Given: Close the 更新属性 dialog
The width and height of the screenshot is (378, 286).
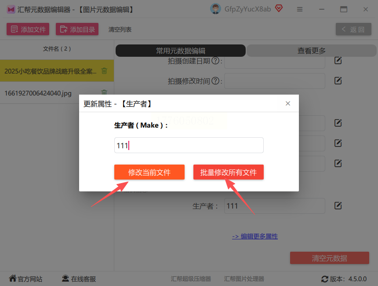Looking at the screenshot, I should click(287, 103).
